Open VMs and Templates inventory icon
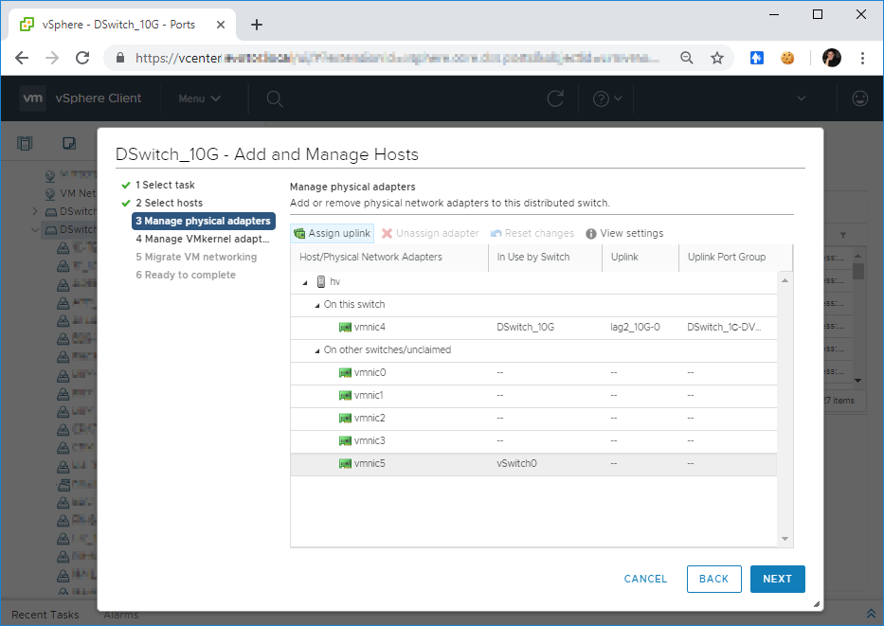884x626 pixels. (x=69, y=144)
